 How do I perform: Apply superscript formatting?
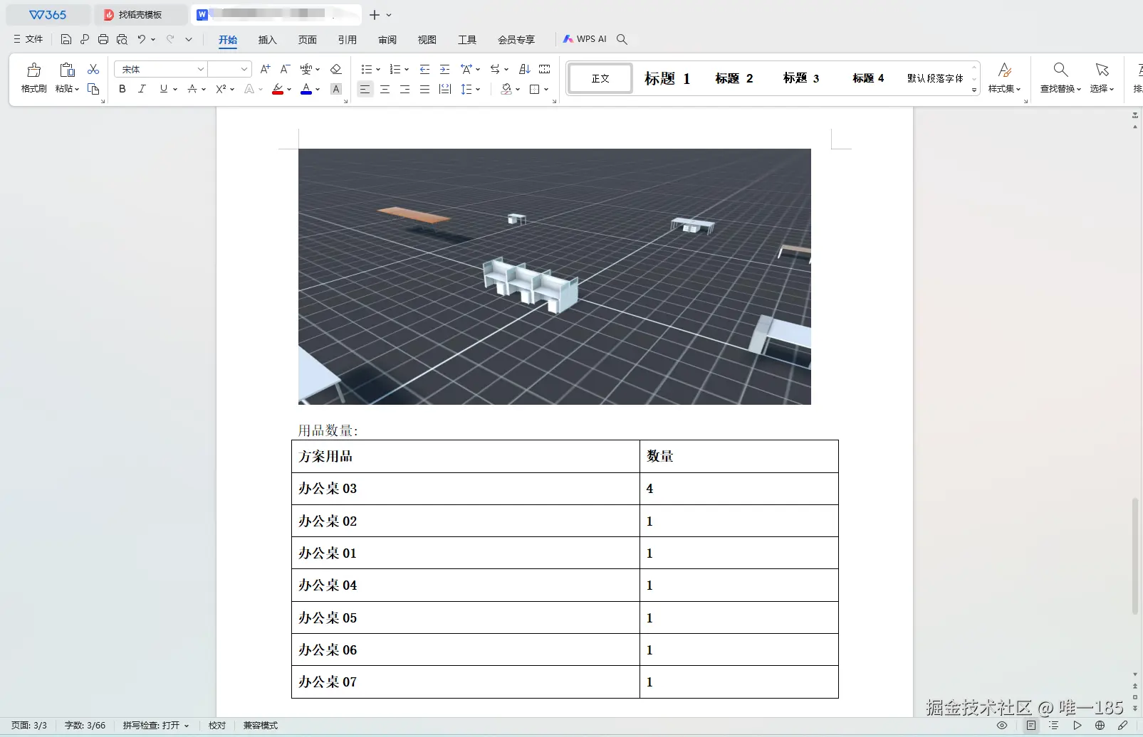(x=220, y=89)
